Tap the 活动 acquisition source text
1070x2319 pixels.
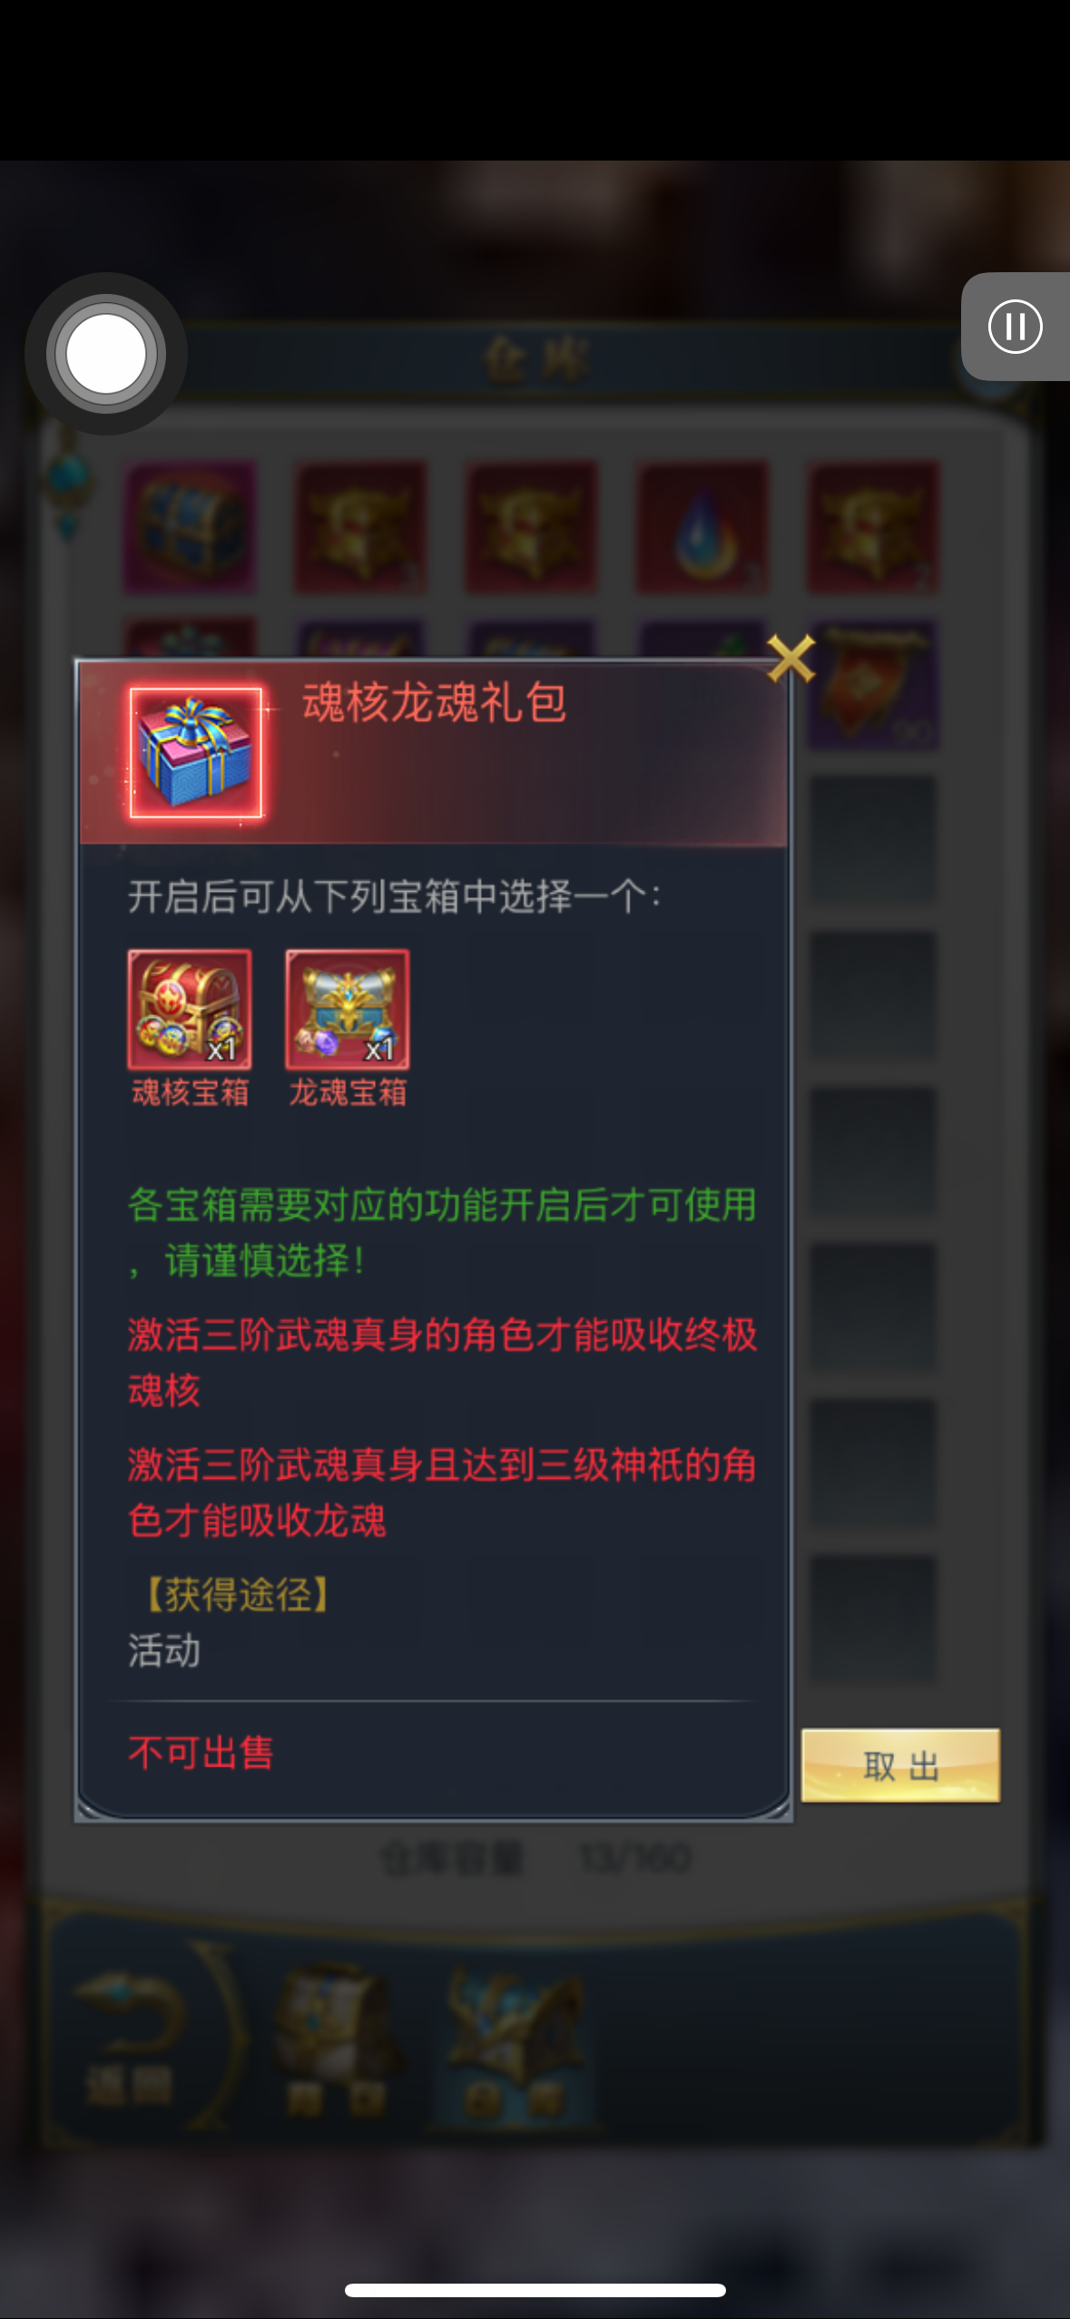coord(164,1649)
